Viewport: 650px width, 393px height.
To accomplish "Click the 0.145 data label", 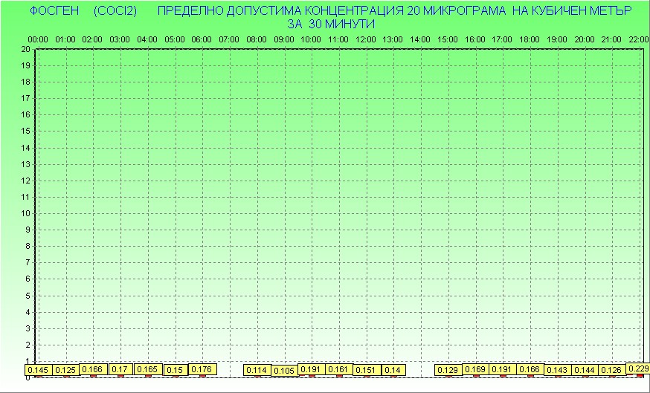I will [x=38, y=370].
